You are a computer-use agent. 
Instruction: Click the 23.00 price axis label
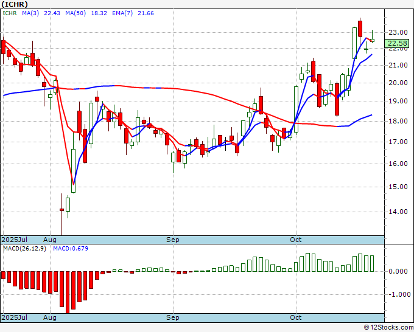398,32
